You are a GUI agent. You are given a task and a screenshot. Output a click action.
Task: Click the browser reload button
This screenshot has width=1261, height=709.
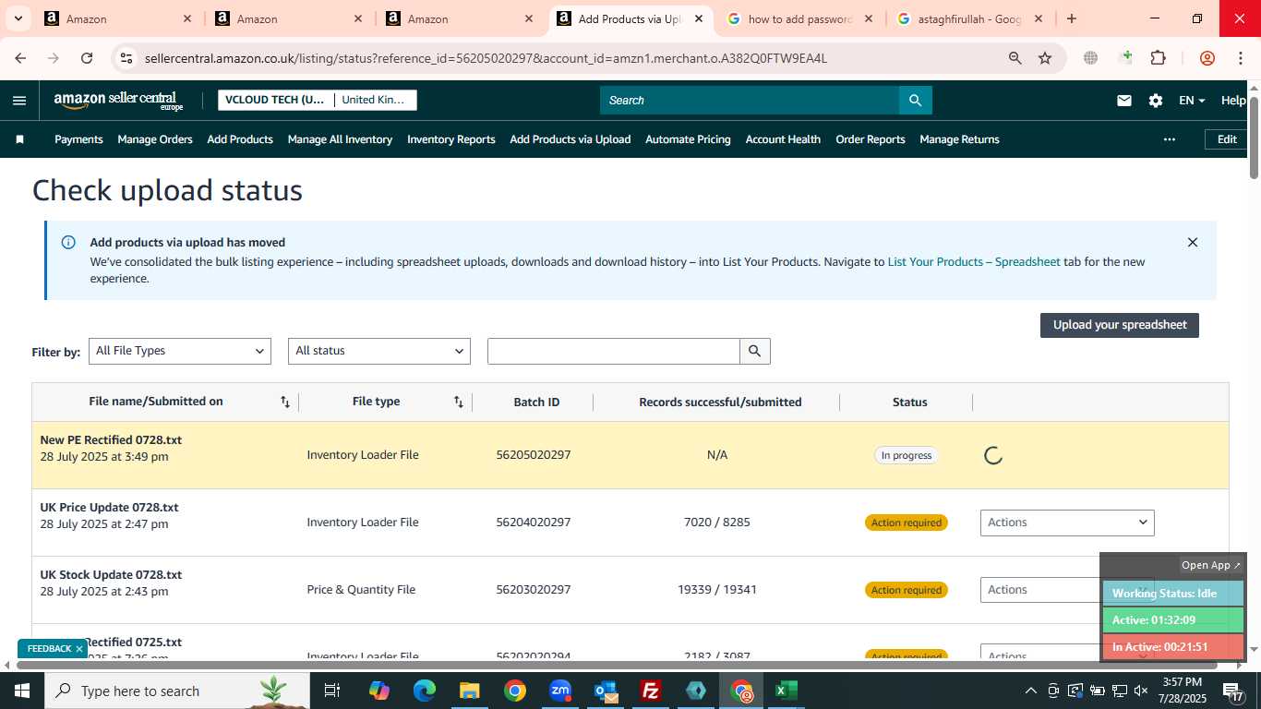tap(87, 58)
